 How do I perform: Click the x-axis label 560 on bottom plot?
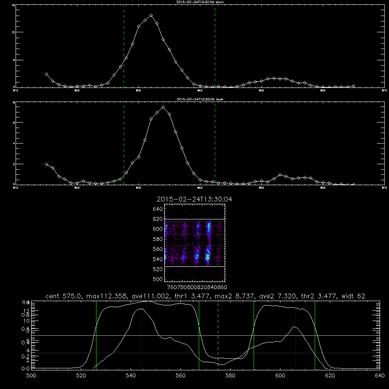pyautogui.click(x=180, y=375)
